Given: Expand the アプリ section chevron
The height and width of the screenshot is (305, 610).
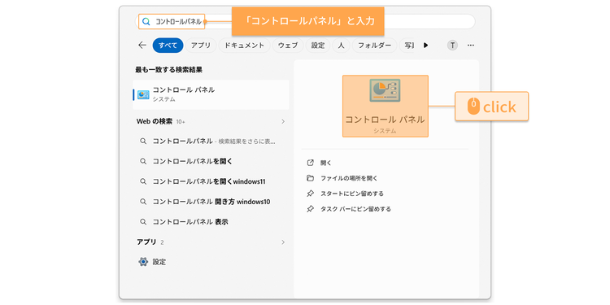Looking at the screenshot, I should click(283, 242).
